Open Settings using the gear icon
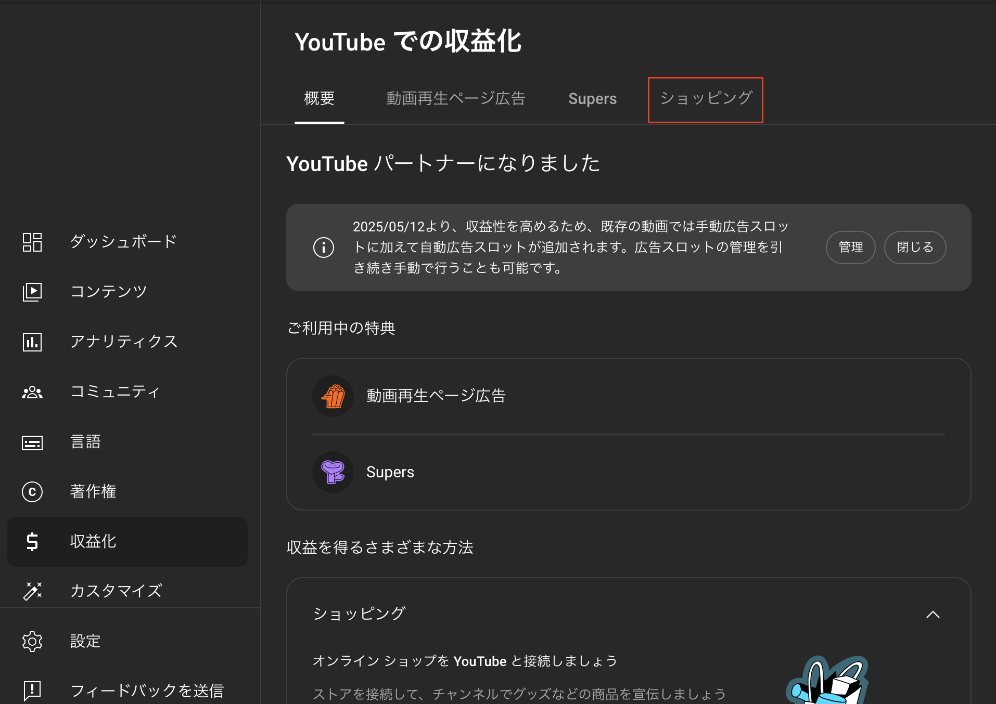 click(x=32, y=642)
